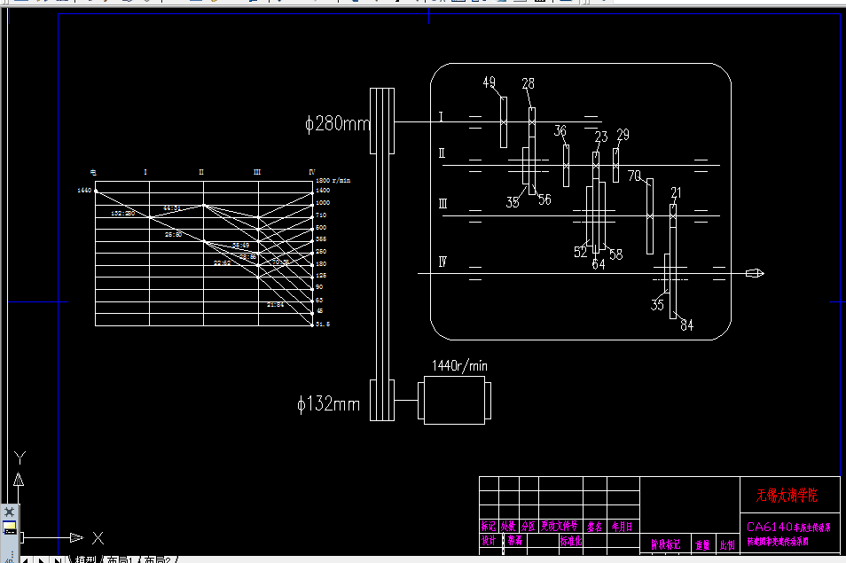846x563 pixels.
Task: Click the cross-shaped icon on the floating palette
Action: 9,512
